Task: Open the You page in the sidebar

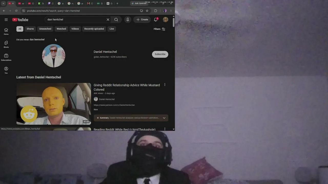Action: (x=6, y=70)
